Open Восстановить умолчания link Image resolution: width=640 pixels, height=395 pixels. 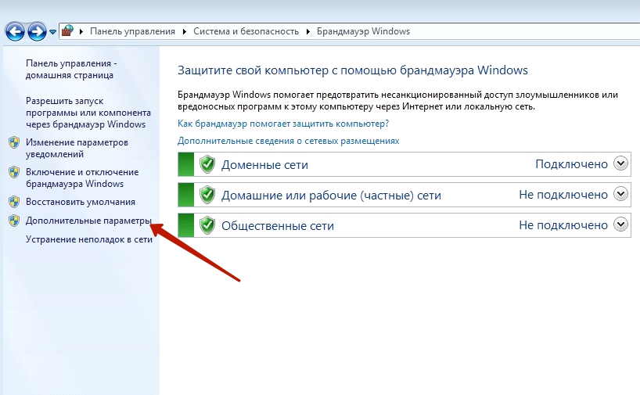(x=81, y=202)
